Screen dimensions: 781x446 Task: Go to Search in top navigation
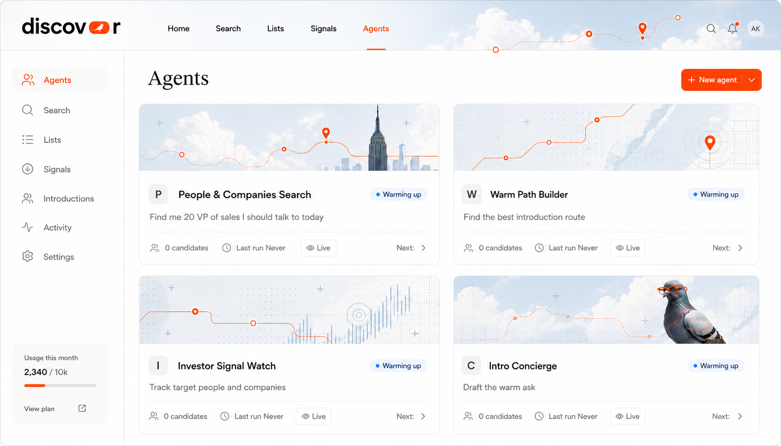point(228,29)
